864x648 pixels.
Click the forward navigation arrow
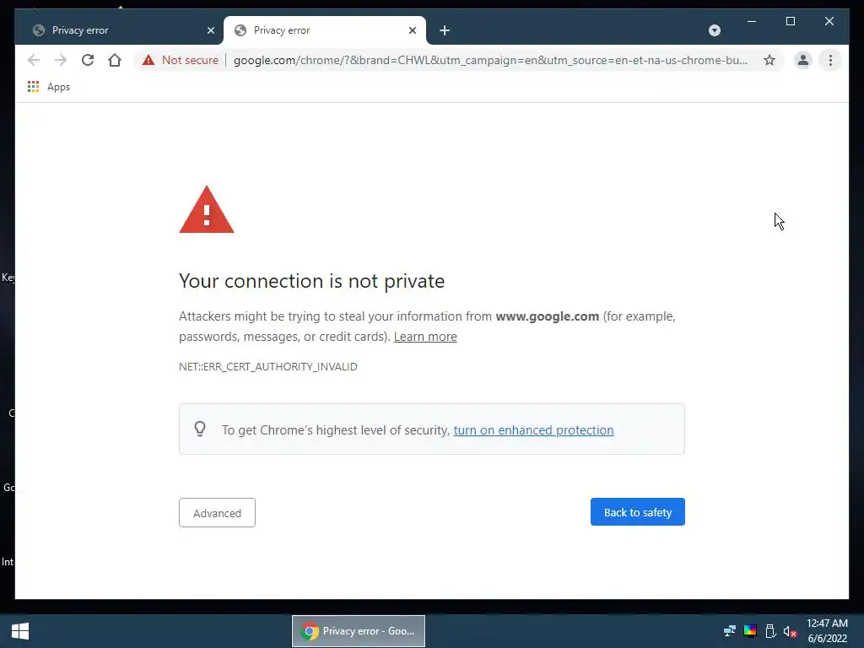click(x=61, y=60)
